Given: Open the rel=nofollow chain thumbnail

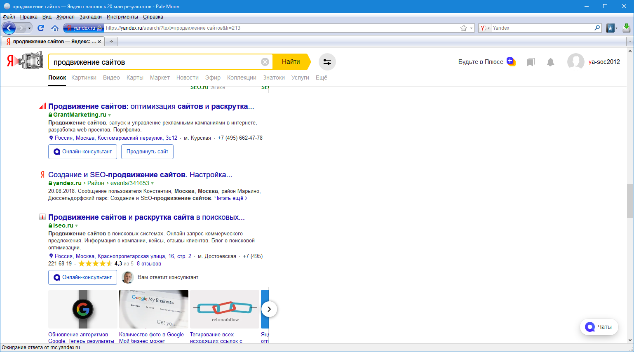Looking at the screenshot, I should (x=225, y=309).
